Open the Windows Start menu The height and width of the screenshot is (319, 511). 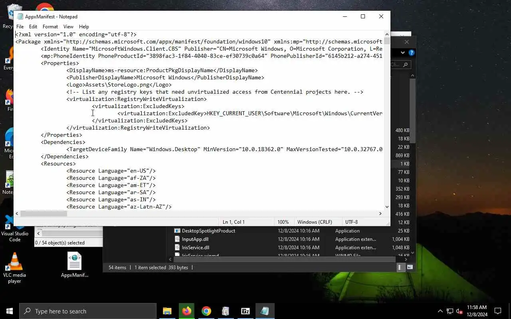[x=10, y=311]
